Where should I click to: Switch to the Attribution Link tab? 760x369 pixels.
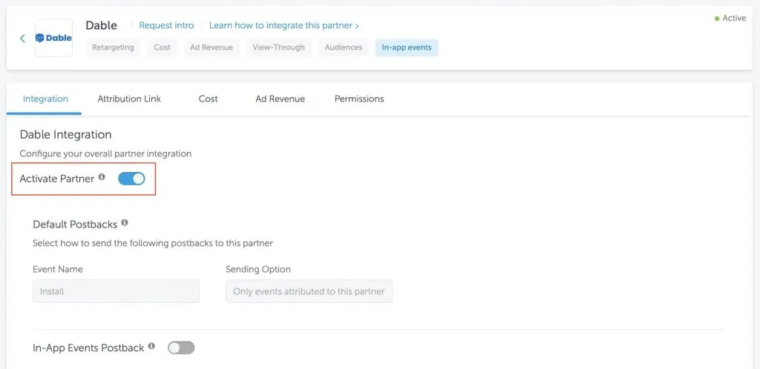(x=129, y=99)
